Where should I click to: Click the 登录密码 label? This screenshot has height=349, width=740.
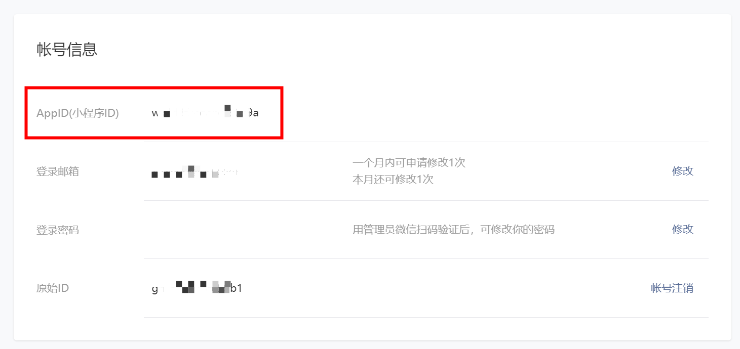pos(58,230)
